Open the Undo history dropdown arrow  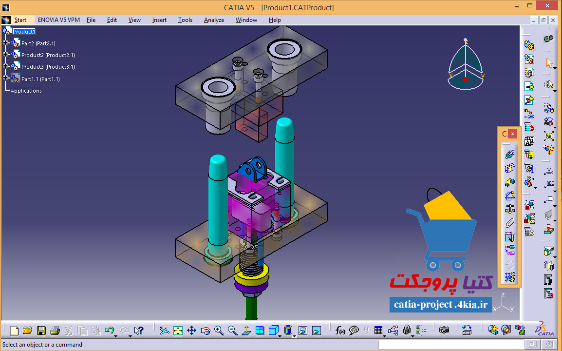115,336
